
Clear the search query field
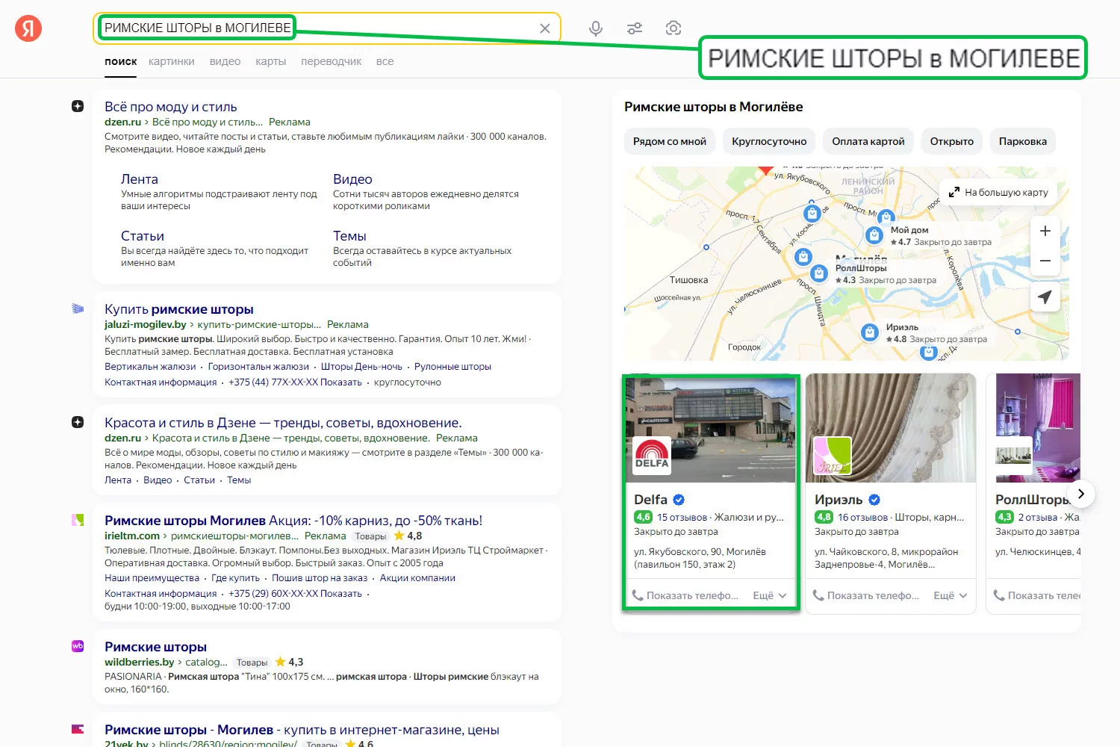pos(545,28)
